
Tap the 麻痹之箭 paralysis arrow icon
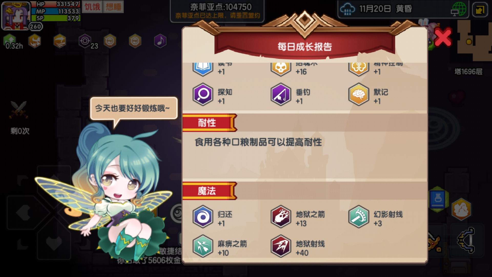[203, 246]
